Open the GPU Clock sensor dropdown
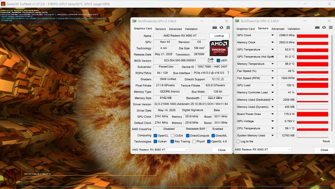 point(272,35)
